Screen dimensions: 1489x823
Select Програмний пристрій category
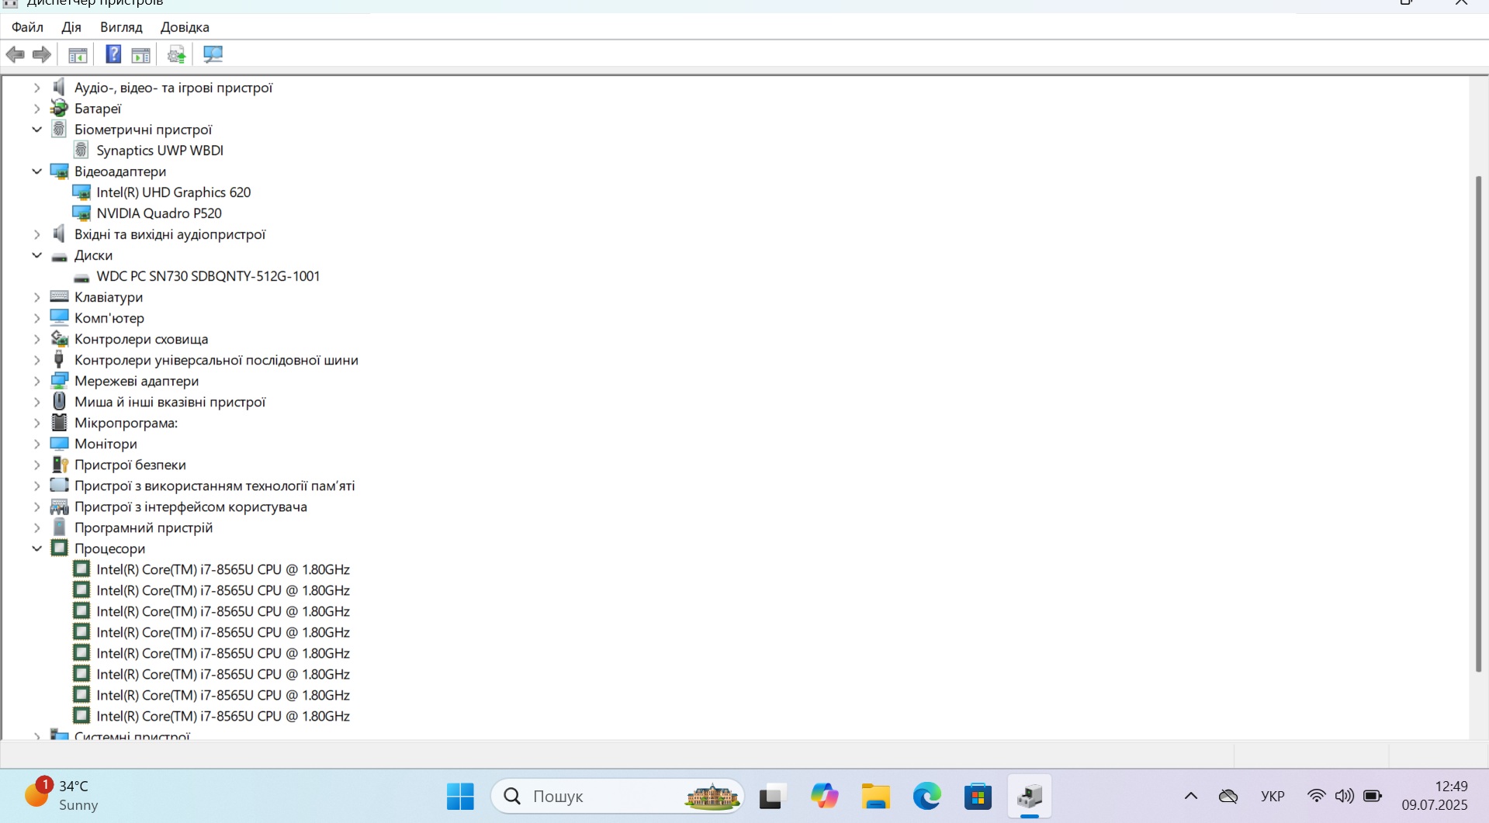pyautogui.click(x=144, y=527)
